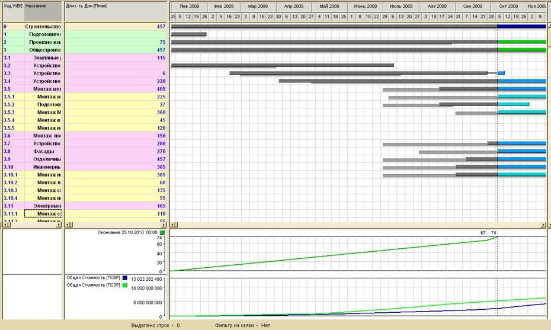Click the scroll right arrow under the duration column
The width and height of the screenshot is (551, 330).
point(164,225)
